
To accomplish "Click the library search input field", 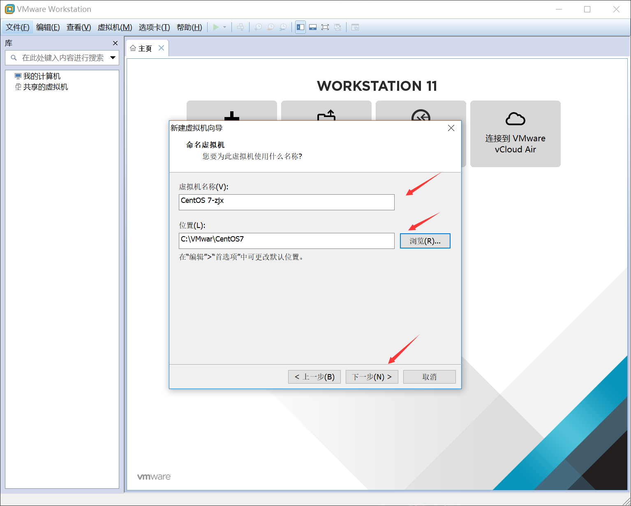I will [x=62, y=57].
